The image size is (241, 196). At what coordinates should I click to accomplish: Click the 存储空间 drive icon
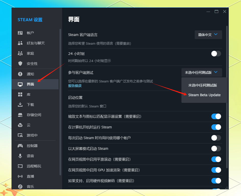[x=20, y=115]
